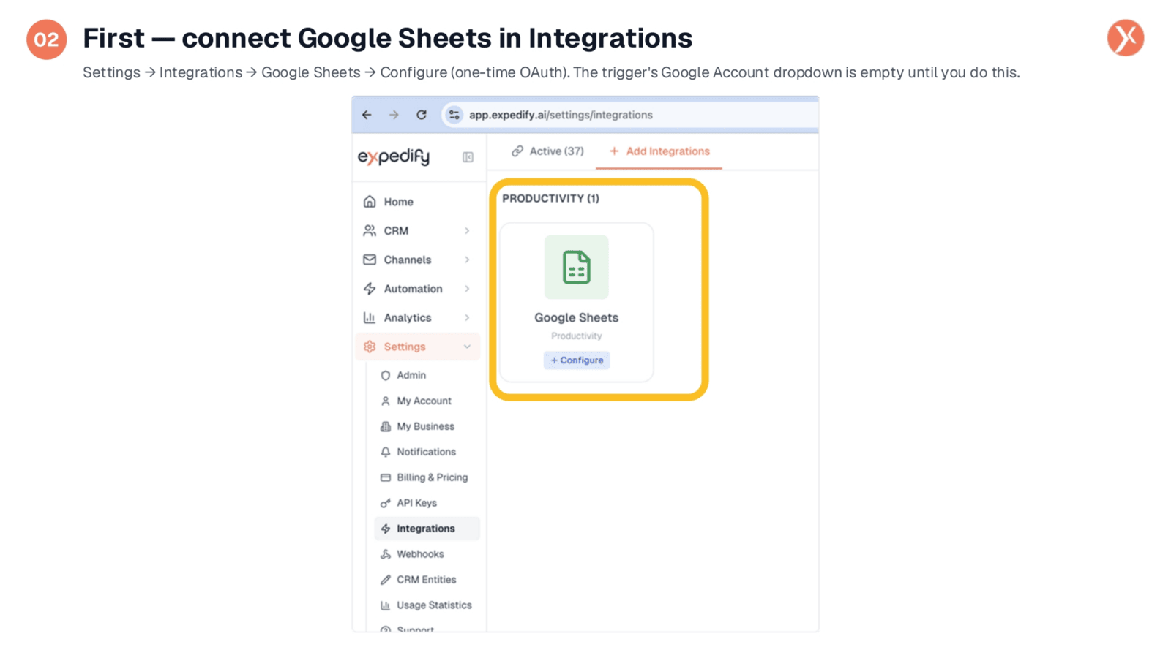
Task: Click the Usage Statistics chart icon
Action: (x=386, y=605)
